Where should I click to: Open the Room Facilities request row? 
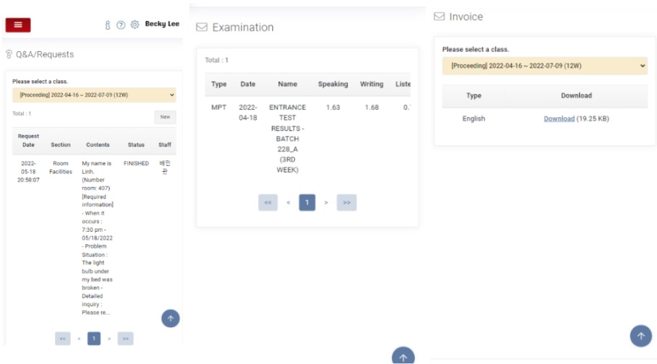tap(61, 168)
